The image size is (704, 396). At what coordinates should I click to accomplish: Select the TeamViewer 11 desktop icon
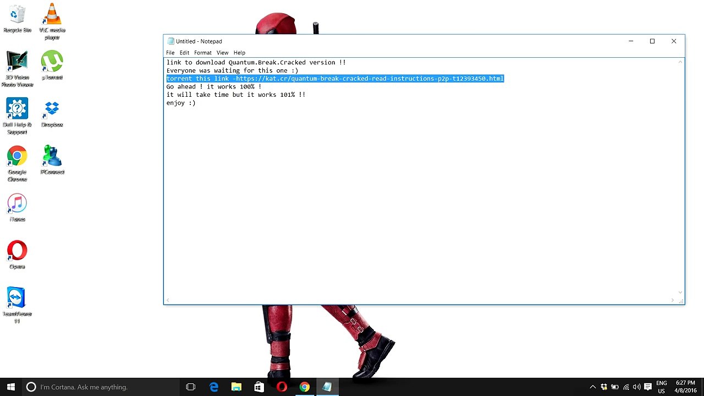(x=17, y=305)
